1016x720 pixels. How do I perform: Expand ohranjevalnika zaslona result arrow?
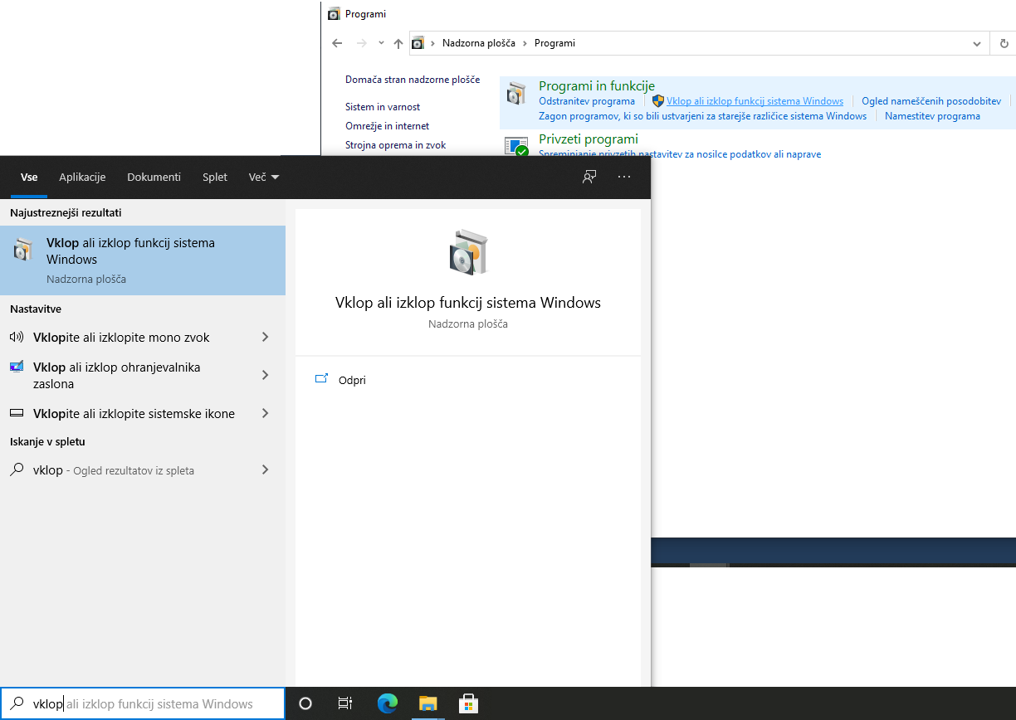pos(265,375)
